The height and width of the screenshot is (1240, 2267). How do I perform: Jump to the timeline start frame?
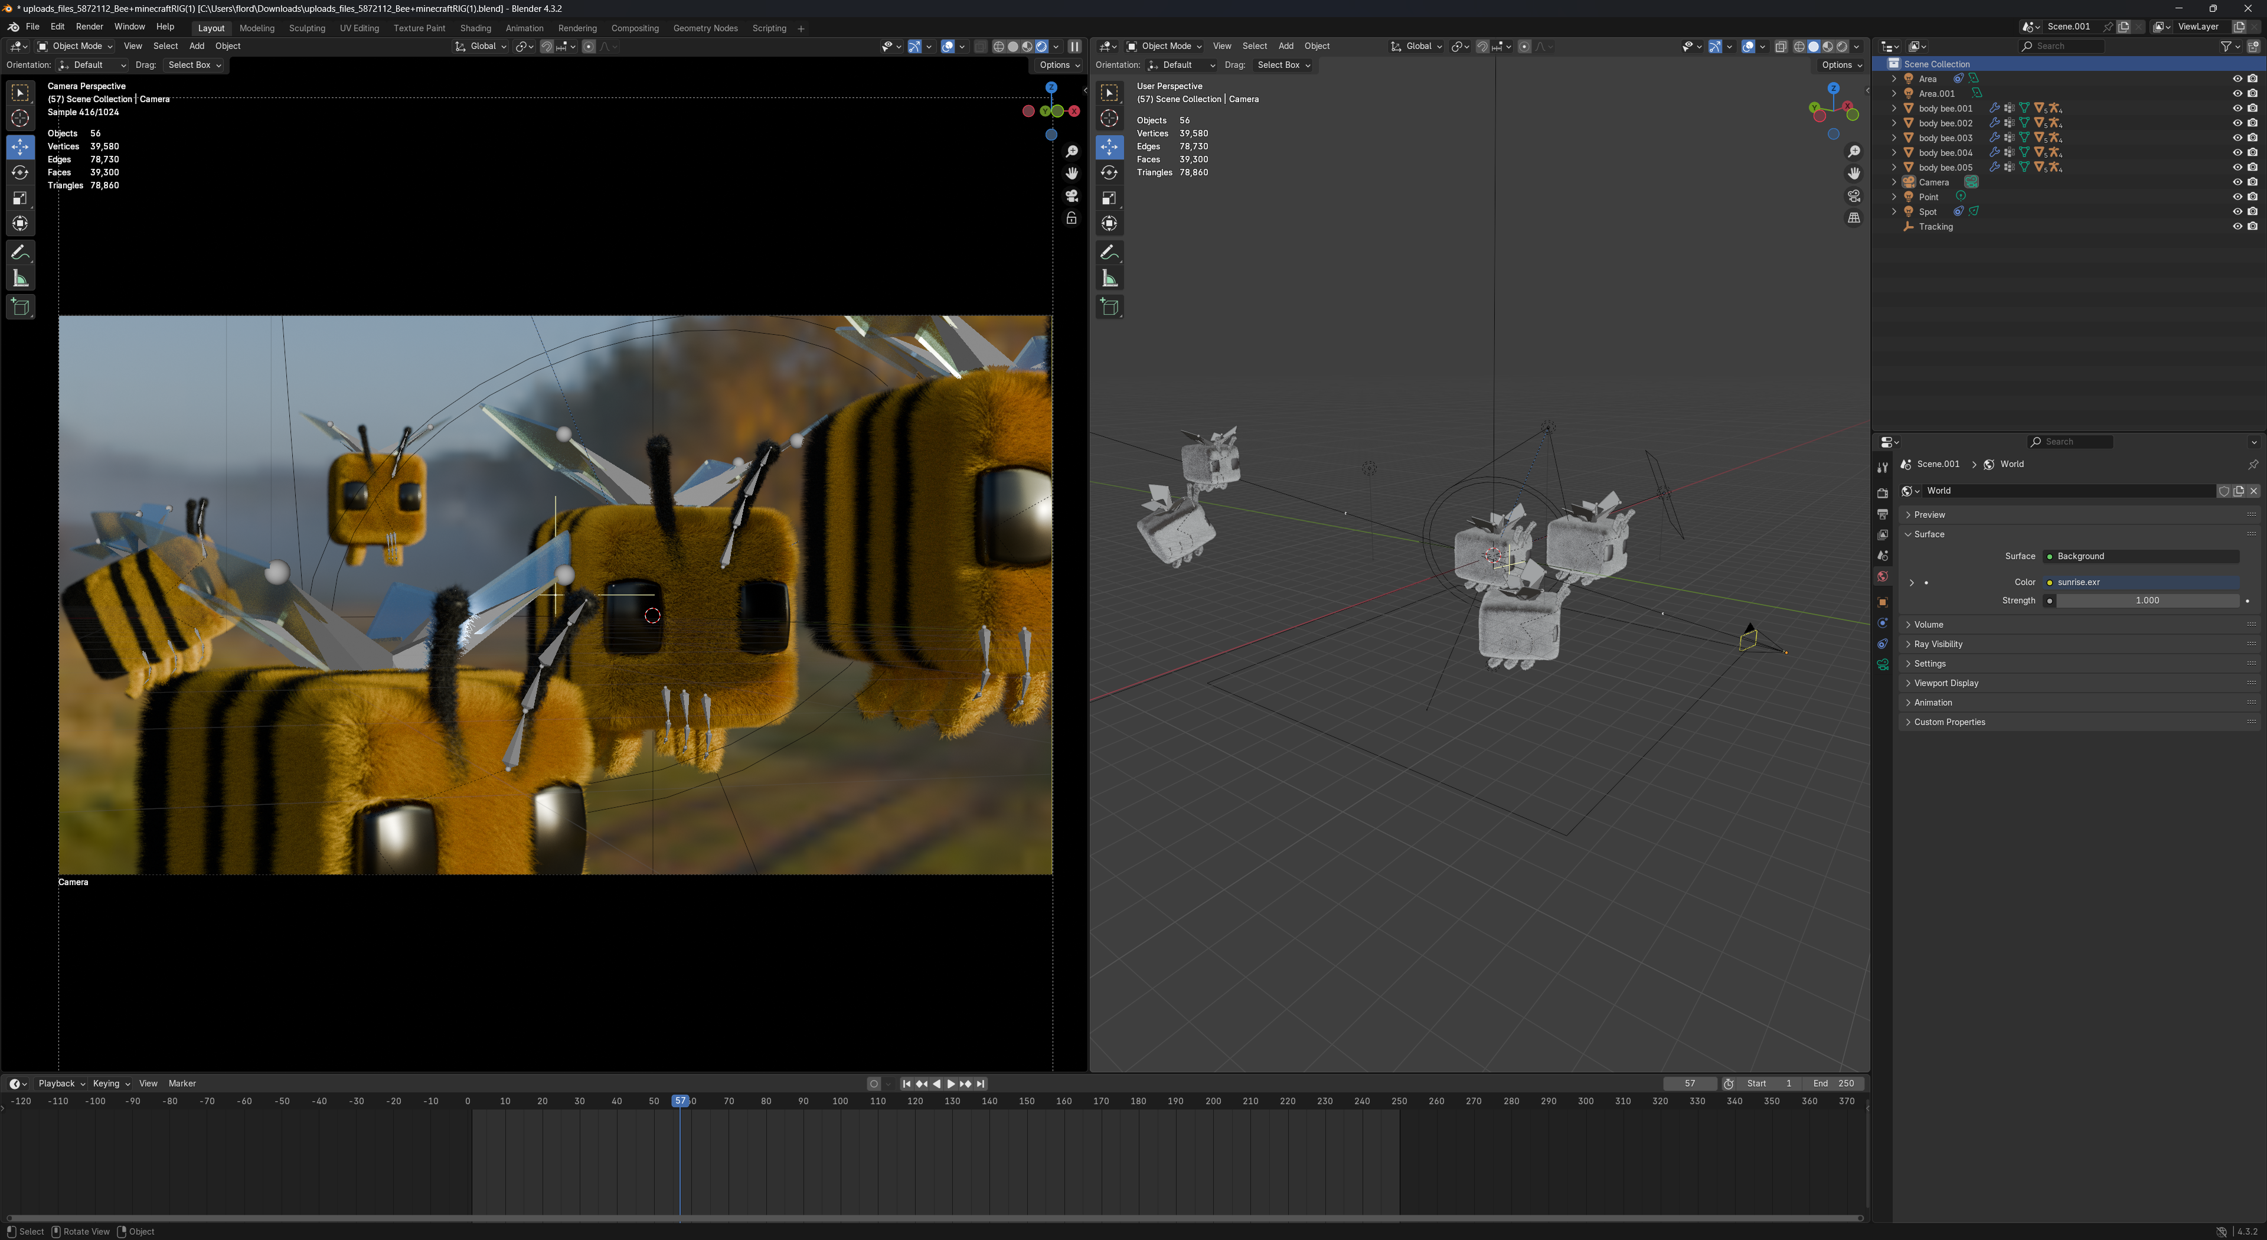click(x=906, y=1084)
